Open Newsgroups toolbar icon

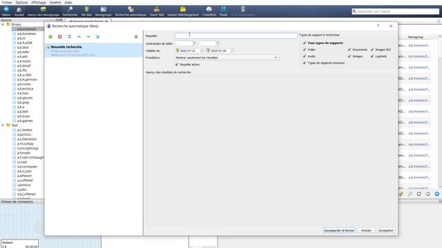coord(103,9)
